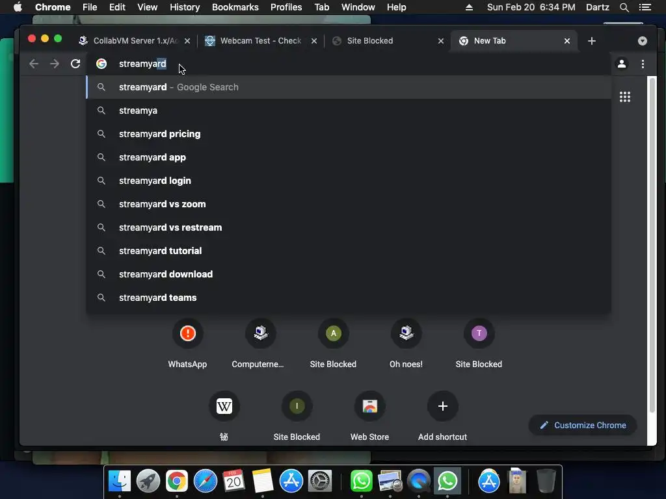Open the Site Blocked shortcut with I icon
Screen dimensions: 666x499
click(297, 416)
